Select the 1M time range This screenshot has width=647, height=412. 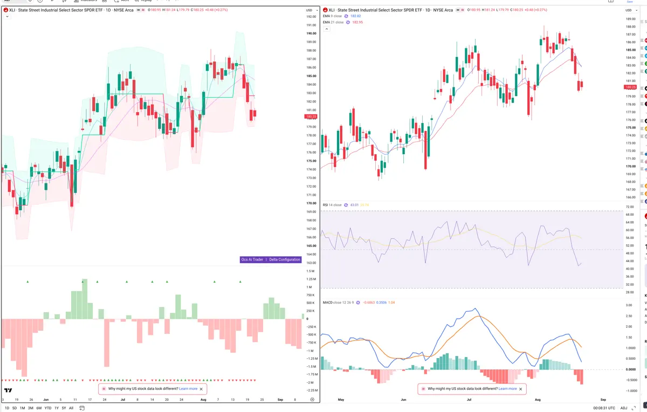click(x=22, y=408)
